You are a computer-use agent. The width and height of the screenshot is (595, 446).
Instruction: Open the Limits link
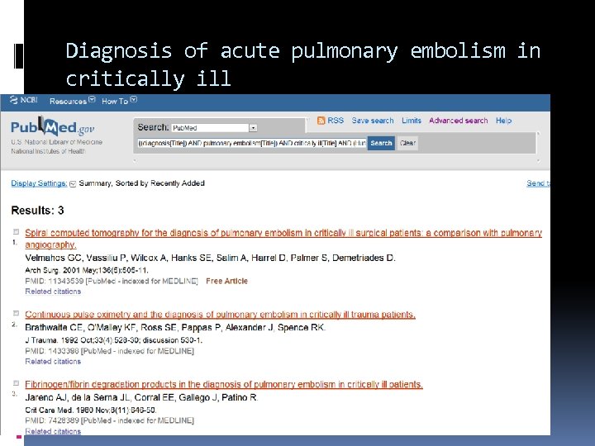(x=412, y=121)
